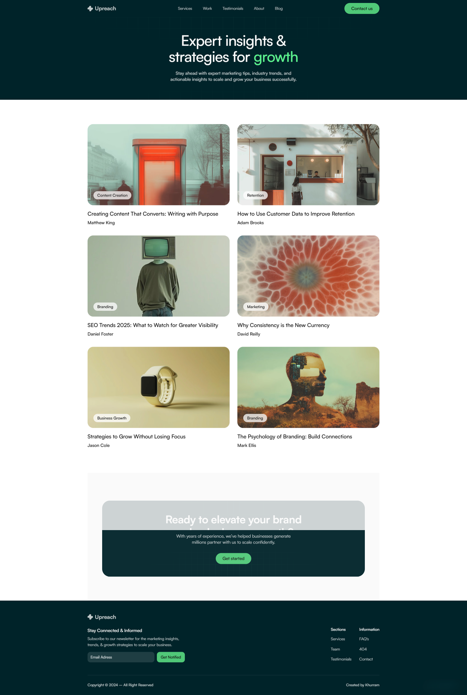Open the TV-head person article thumbnail
467x695 pixels.
pyautogui.click(x=158, y=276)
